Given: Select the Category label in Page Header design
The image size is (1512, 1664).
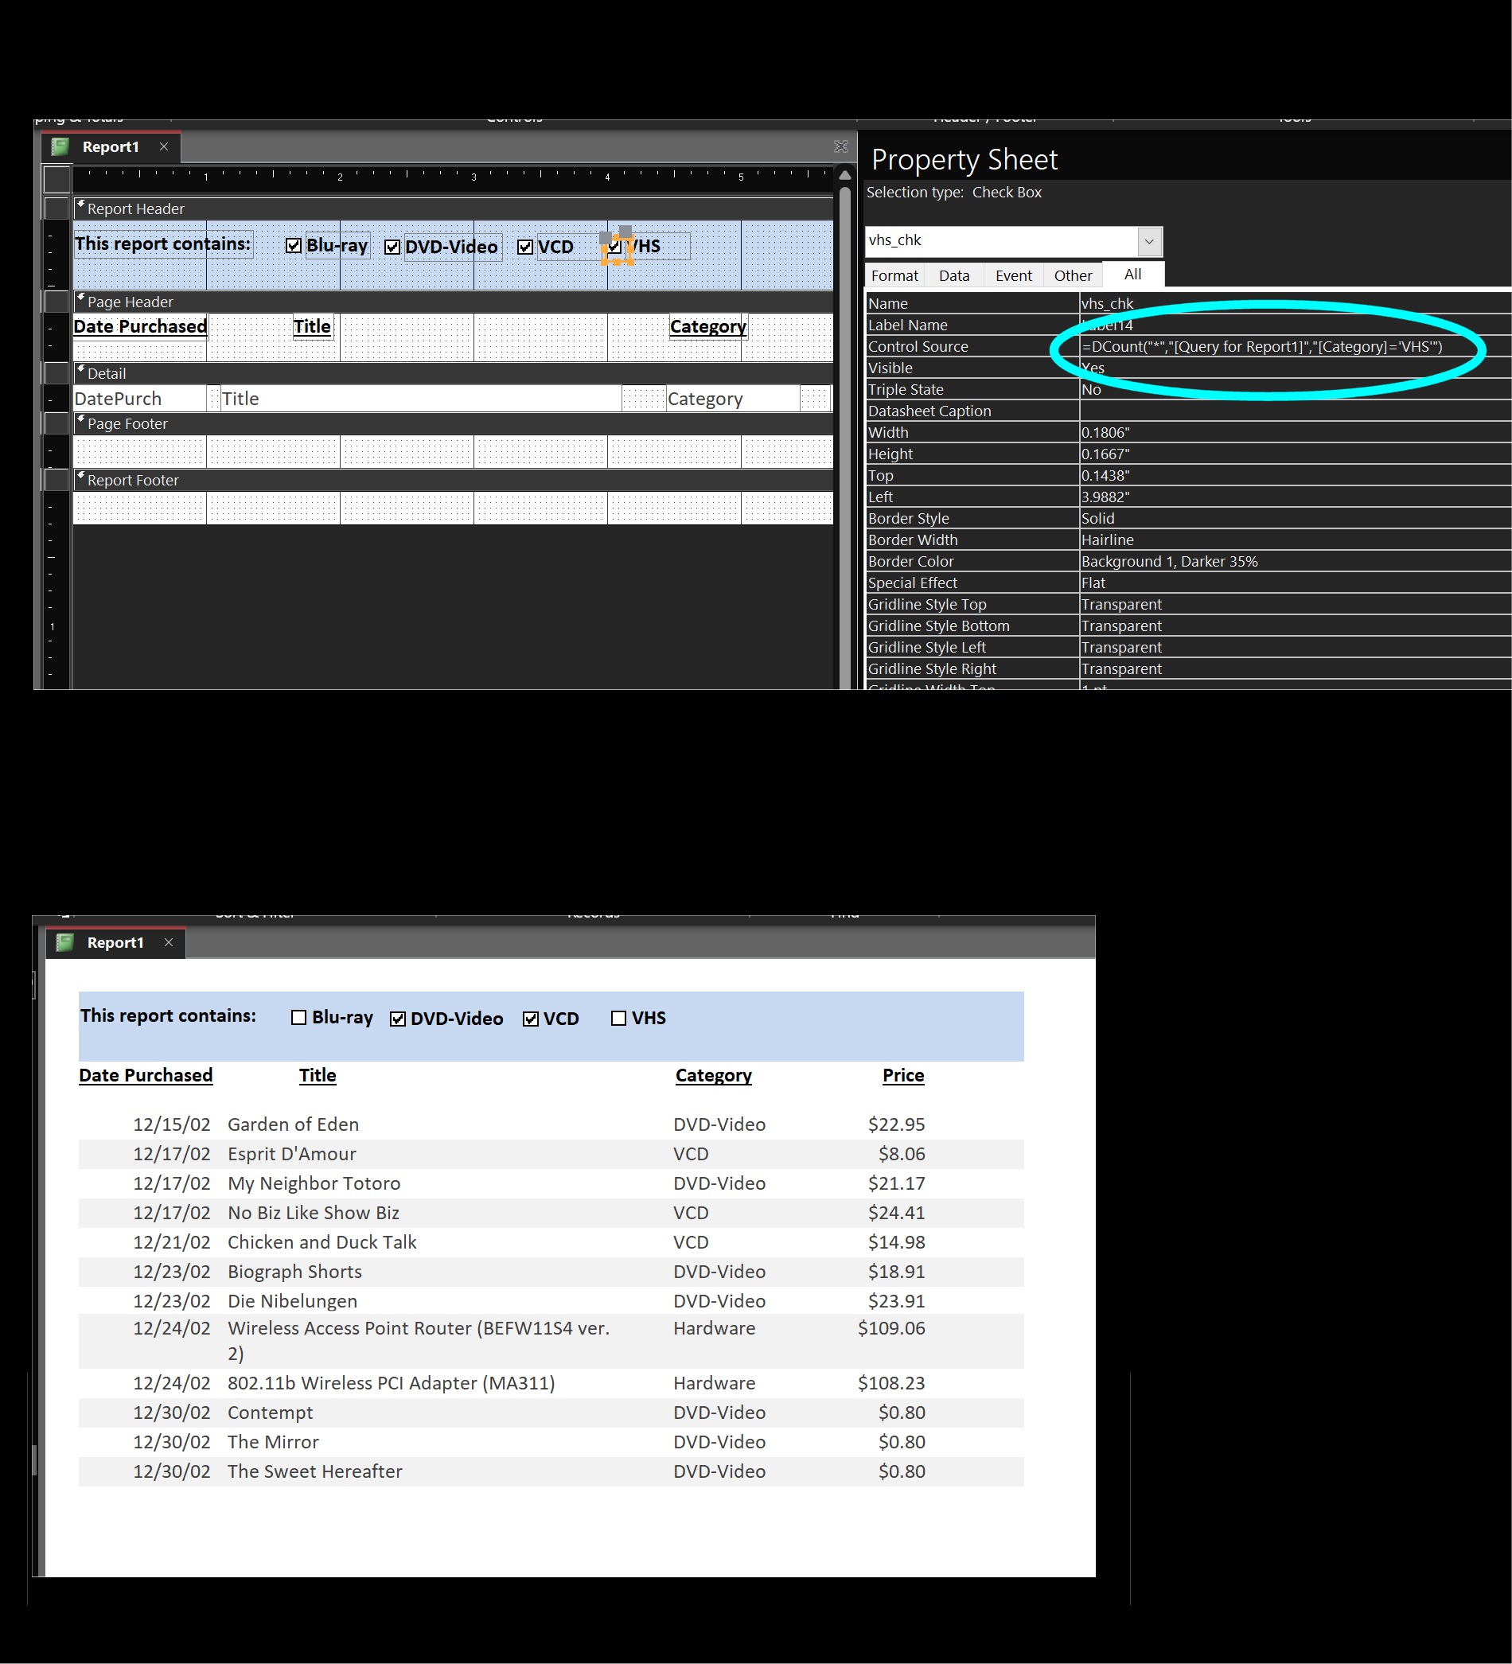Looking at the screenshot, I should coord(707,327).
